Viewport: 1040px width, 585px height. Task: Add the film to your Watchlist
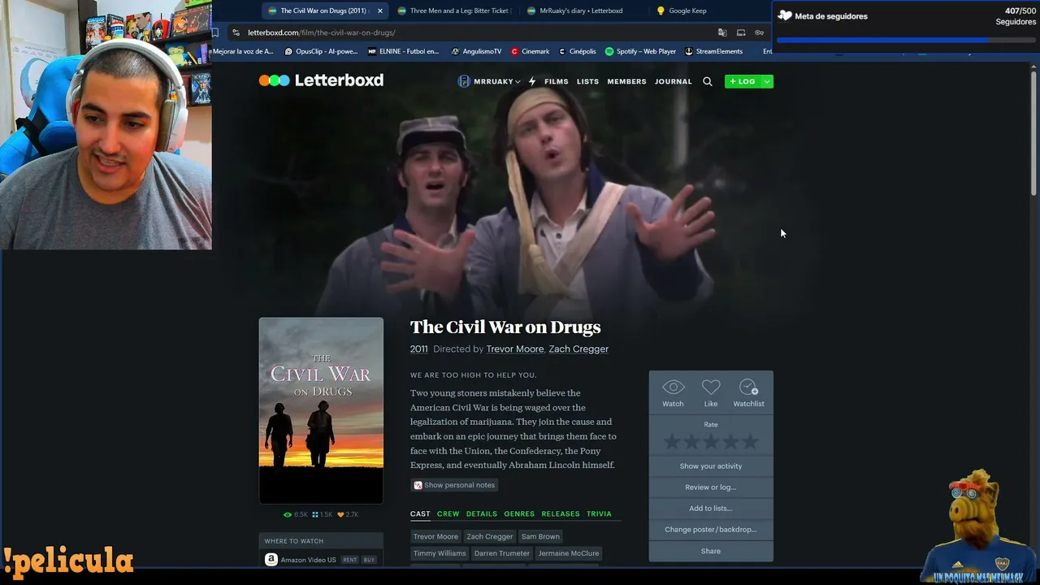pyautogui.click(x=748, y=388)
